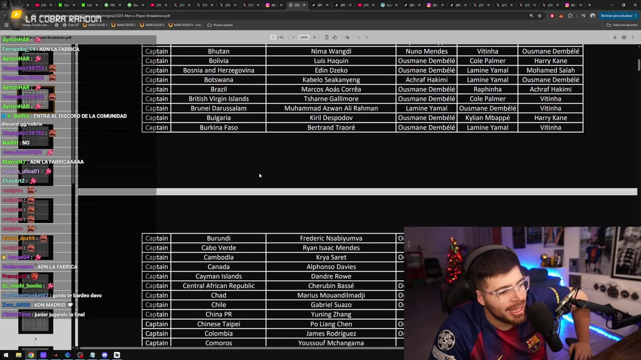The height and width of the screenshot is (360, 641).
Task: Open the MARCADOR 1 bookmark
Action: [95, 25]
